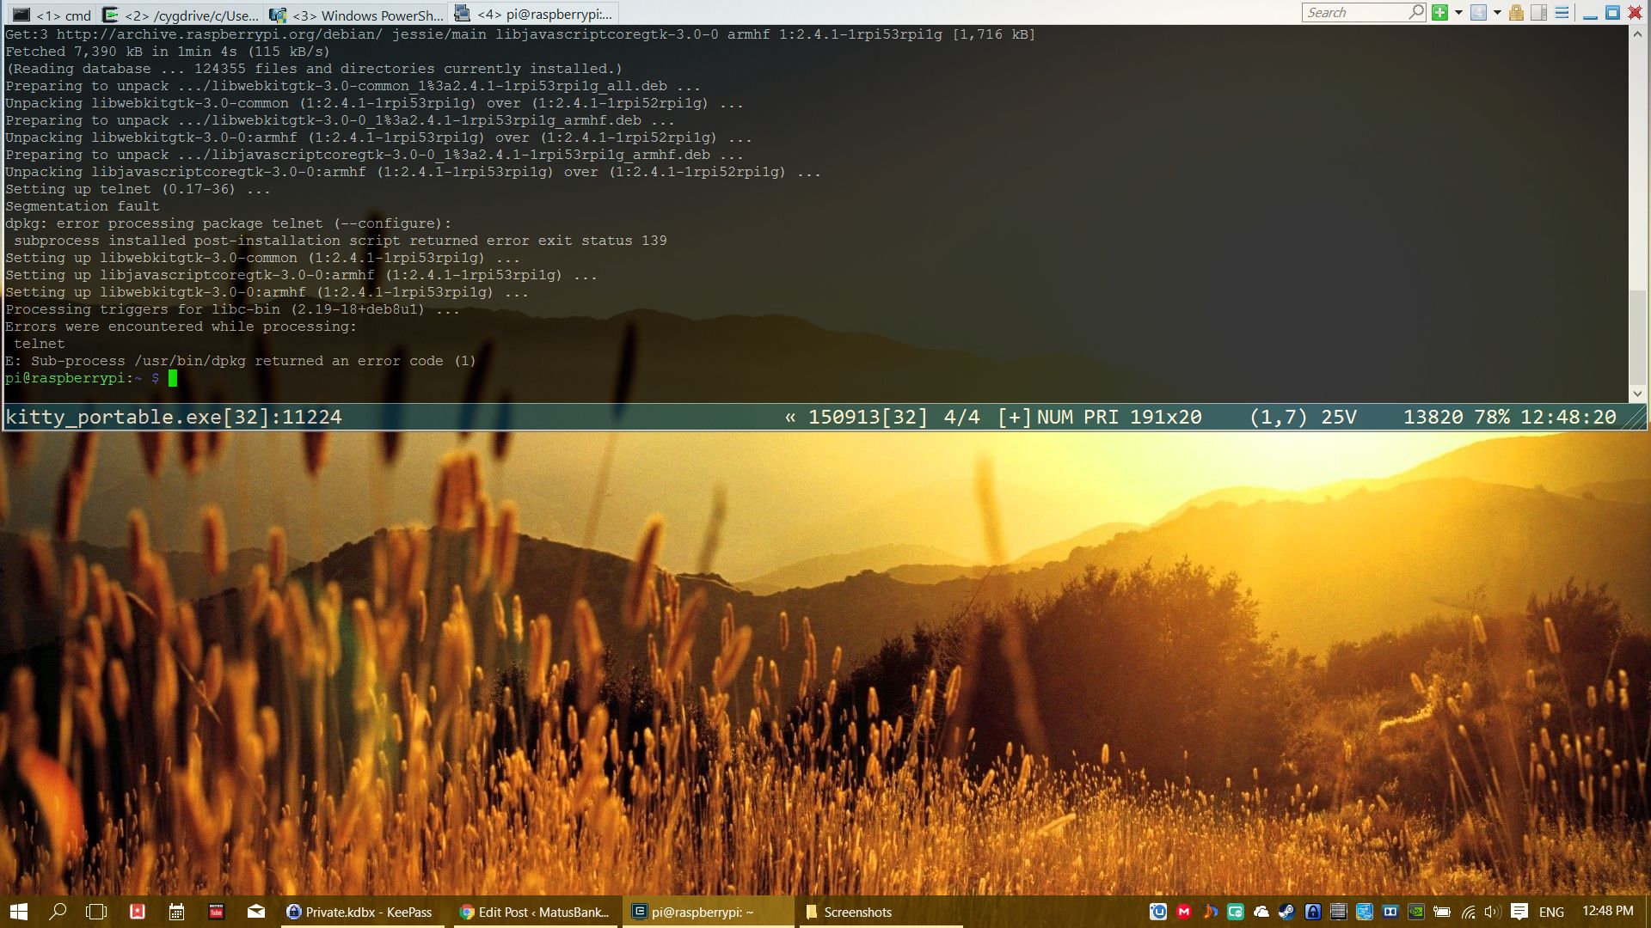Open the ConEmu system menu (hamburger icon)

click(x=1562, y=12)
